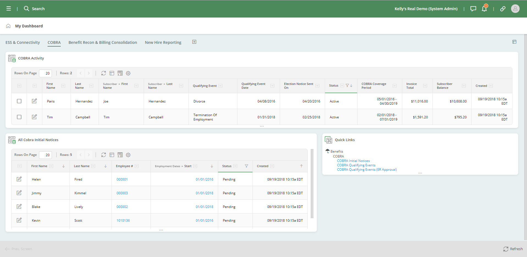Open the New Hire Reporting tab
Viewport: 527px width, 257px height.
pyautogui.click(x=163, y=42)
